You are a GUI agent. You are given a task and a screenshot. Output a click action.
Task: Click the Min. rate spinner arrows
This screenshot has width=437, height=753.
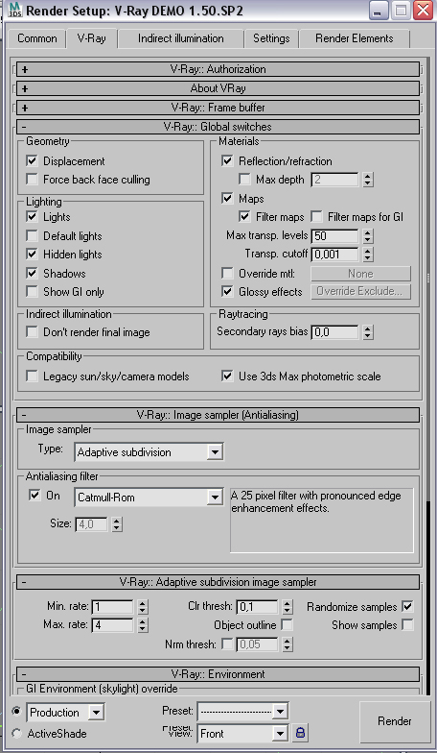[x=143, y=607]
